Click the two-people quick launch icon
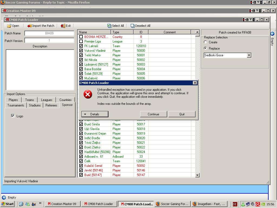 coord(27,204)
